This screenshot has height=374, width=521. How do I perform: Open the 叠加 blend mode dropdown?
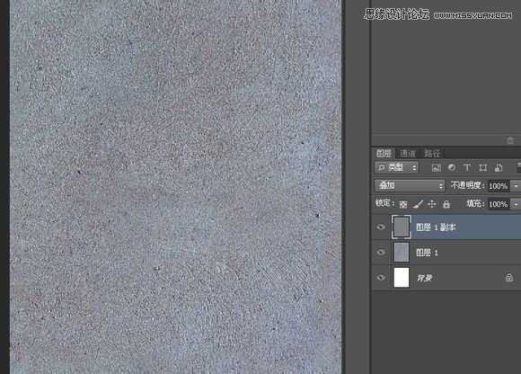(x=410, y=185)
